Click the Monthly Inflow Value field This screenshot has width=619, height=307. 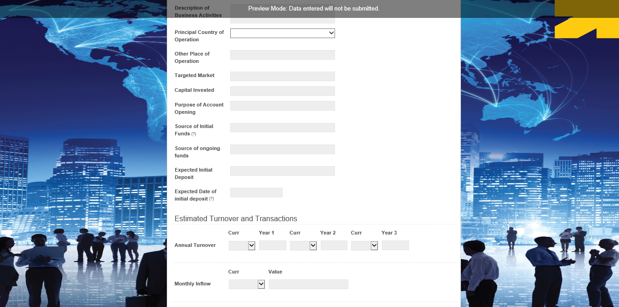tap(308, 284)
